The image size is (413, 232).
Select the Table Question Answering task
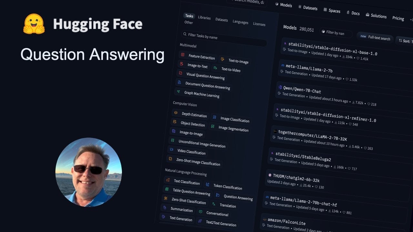(x=188, y=191)
